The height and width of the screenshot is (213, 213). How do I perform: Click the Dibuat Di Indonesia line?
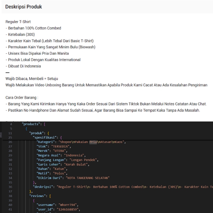[x=23, y=66]
